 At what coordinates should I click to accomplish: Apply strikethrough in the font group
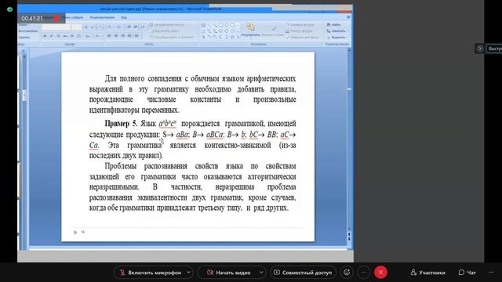pyautogui.click(x=65, y=36)
